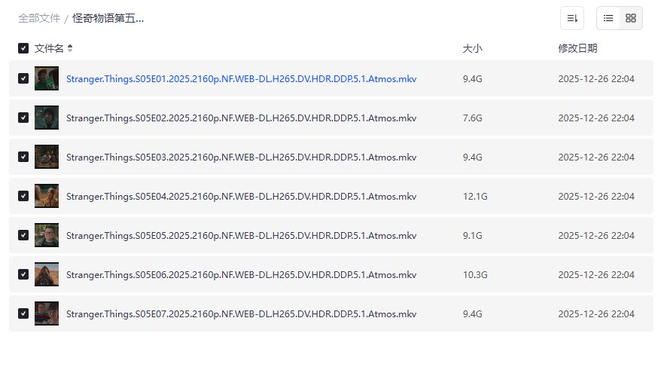Screen dimensions: 661x373
Task: Sort files by 文件名 arrow
Action: coord(70,48)
